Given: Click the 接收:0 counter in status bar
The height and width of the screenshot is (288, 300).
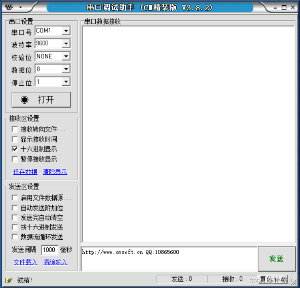Looking at the screenshot, I should (x=232, y=279).
